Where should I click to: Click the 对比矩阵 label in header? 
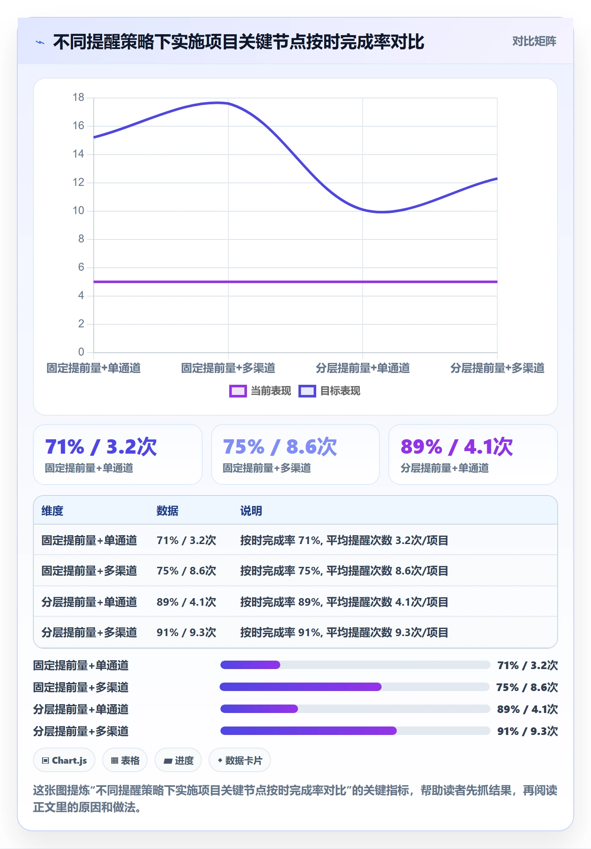534,41
